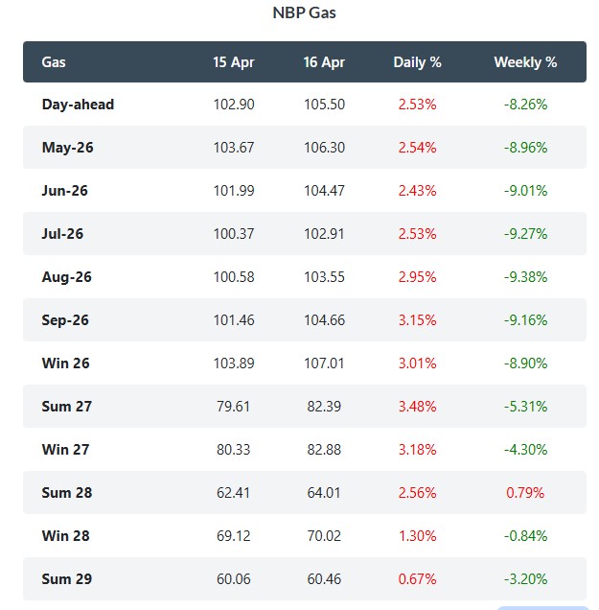Viewport: 599px width, 610px height.
Task: Select Day-ahead 16 Apr price 105.50
Action: 324,104
